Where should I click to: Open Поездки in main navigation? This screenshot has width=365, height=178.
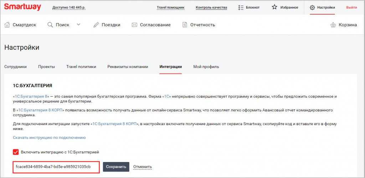point(111,25)
